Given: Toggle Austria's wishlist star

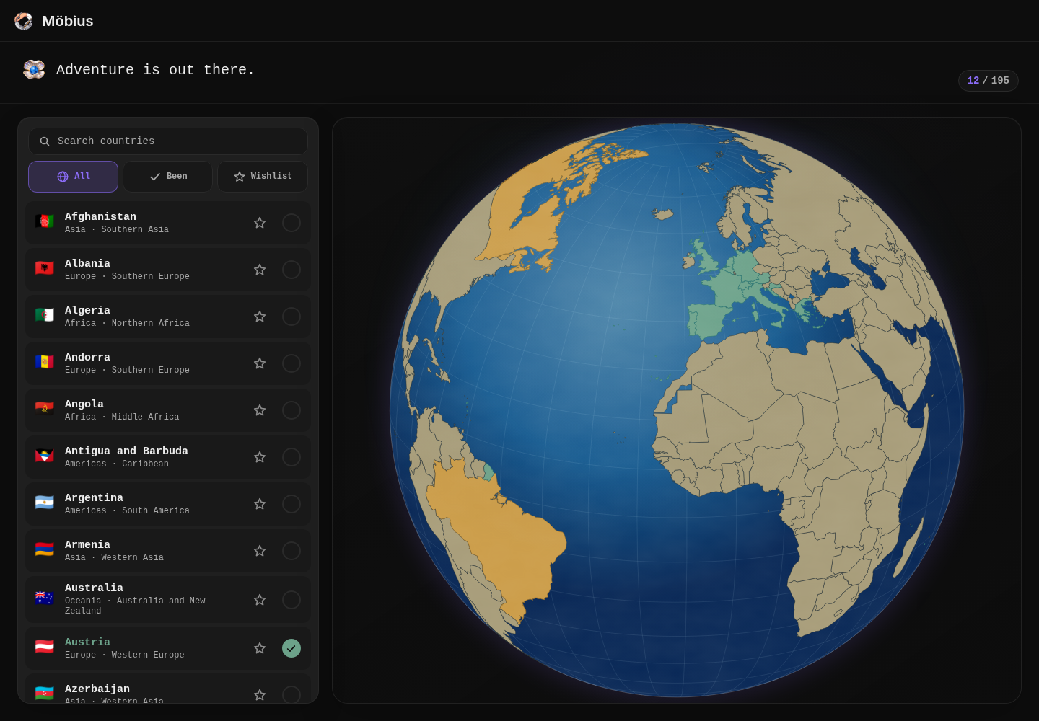Looking at the screenshot, I should pos(260,648).
